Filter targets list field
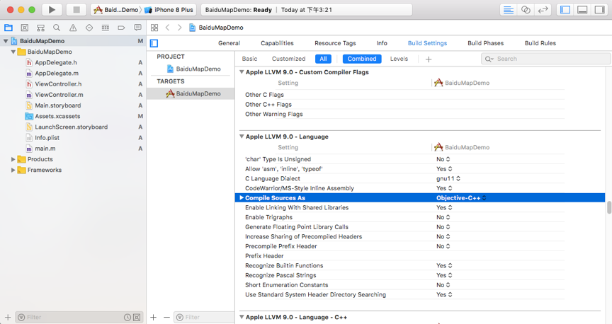The image size is (612, 324). (x=204, y=318)
